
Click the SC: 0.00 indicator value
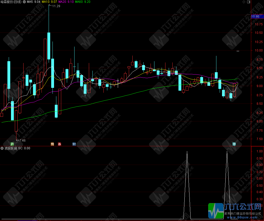24,148
